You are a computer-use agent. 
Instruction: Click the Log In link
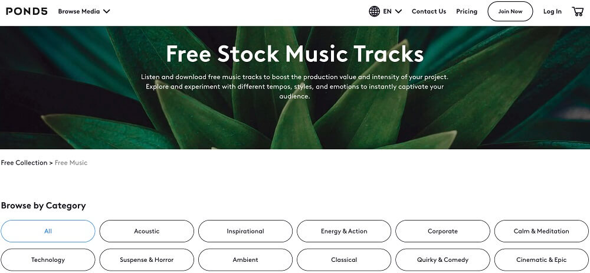tap(552, 11)
